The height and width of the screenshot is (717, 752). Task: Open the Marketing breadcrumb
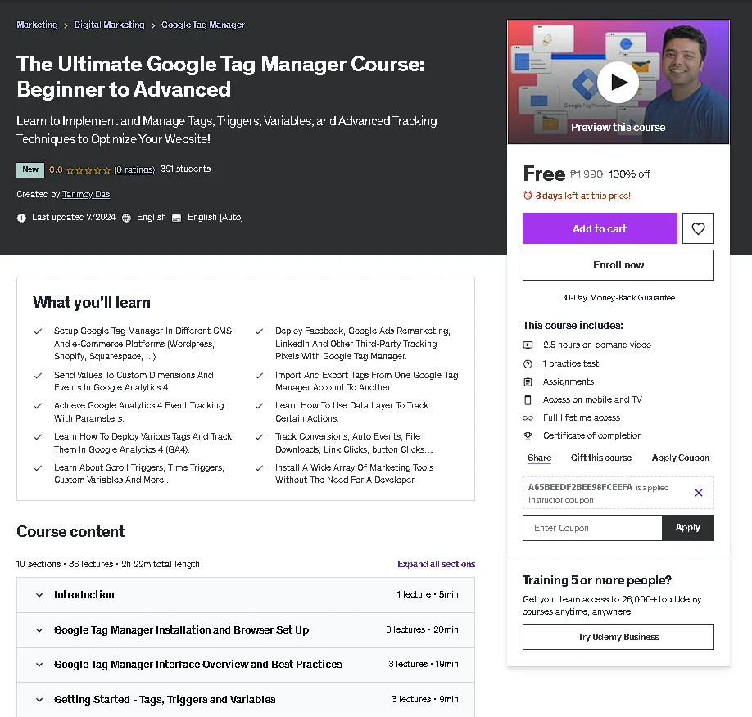37,25
